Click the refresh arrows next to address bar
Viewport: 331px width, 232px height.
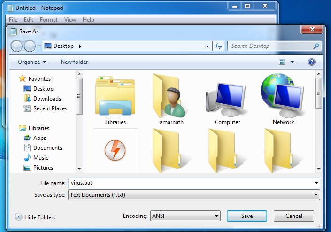point(218,46)
